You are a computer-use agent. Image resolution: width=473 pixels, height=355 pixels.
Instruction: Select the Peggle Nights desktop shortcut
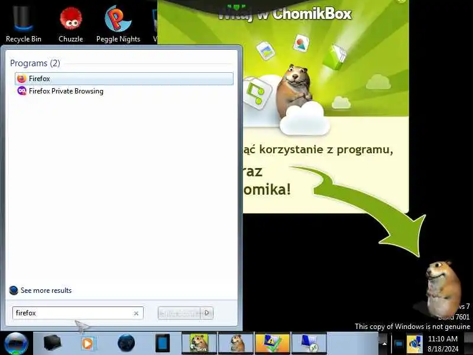click(118, 25)
